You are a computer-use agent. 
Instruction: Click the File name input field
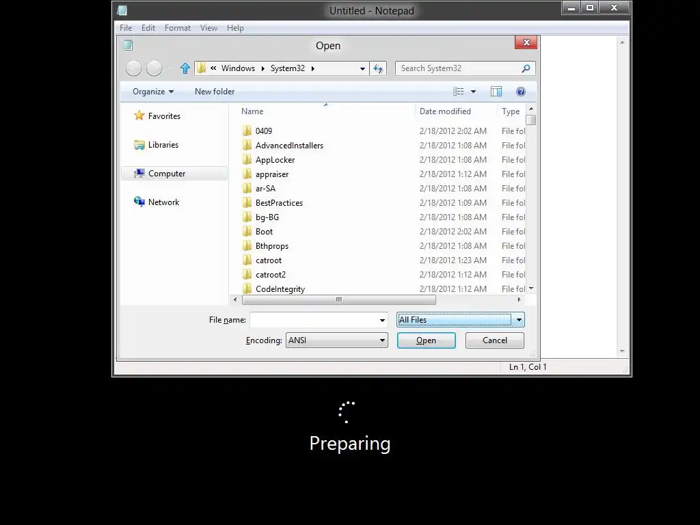click(314, 320)
